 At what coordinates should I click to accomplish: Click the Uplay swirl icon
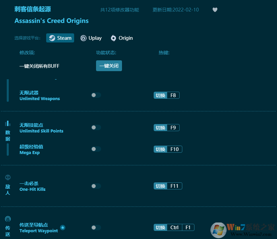pyautogui.click(x=83, y=38)
